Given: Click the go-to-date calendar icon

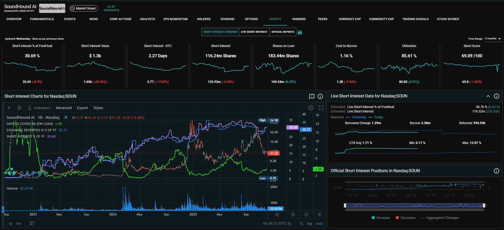Looking at the screenshot, I should pyautogui.click(x=32, y=223).
